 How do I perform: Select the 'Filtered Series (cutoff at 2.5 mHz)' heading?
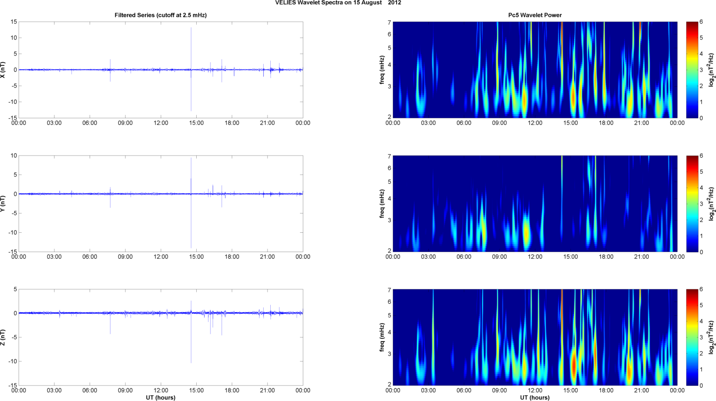click(x=160, y=15)
